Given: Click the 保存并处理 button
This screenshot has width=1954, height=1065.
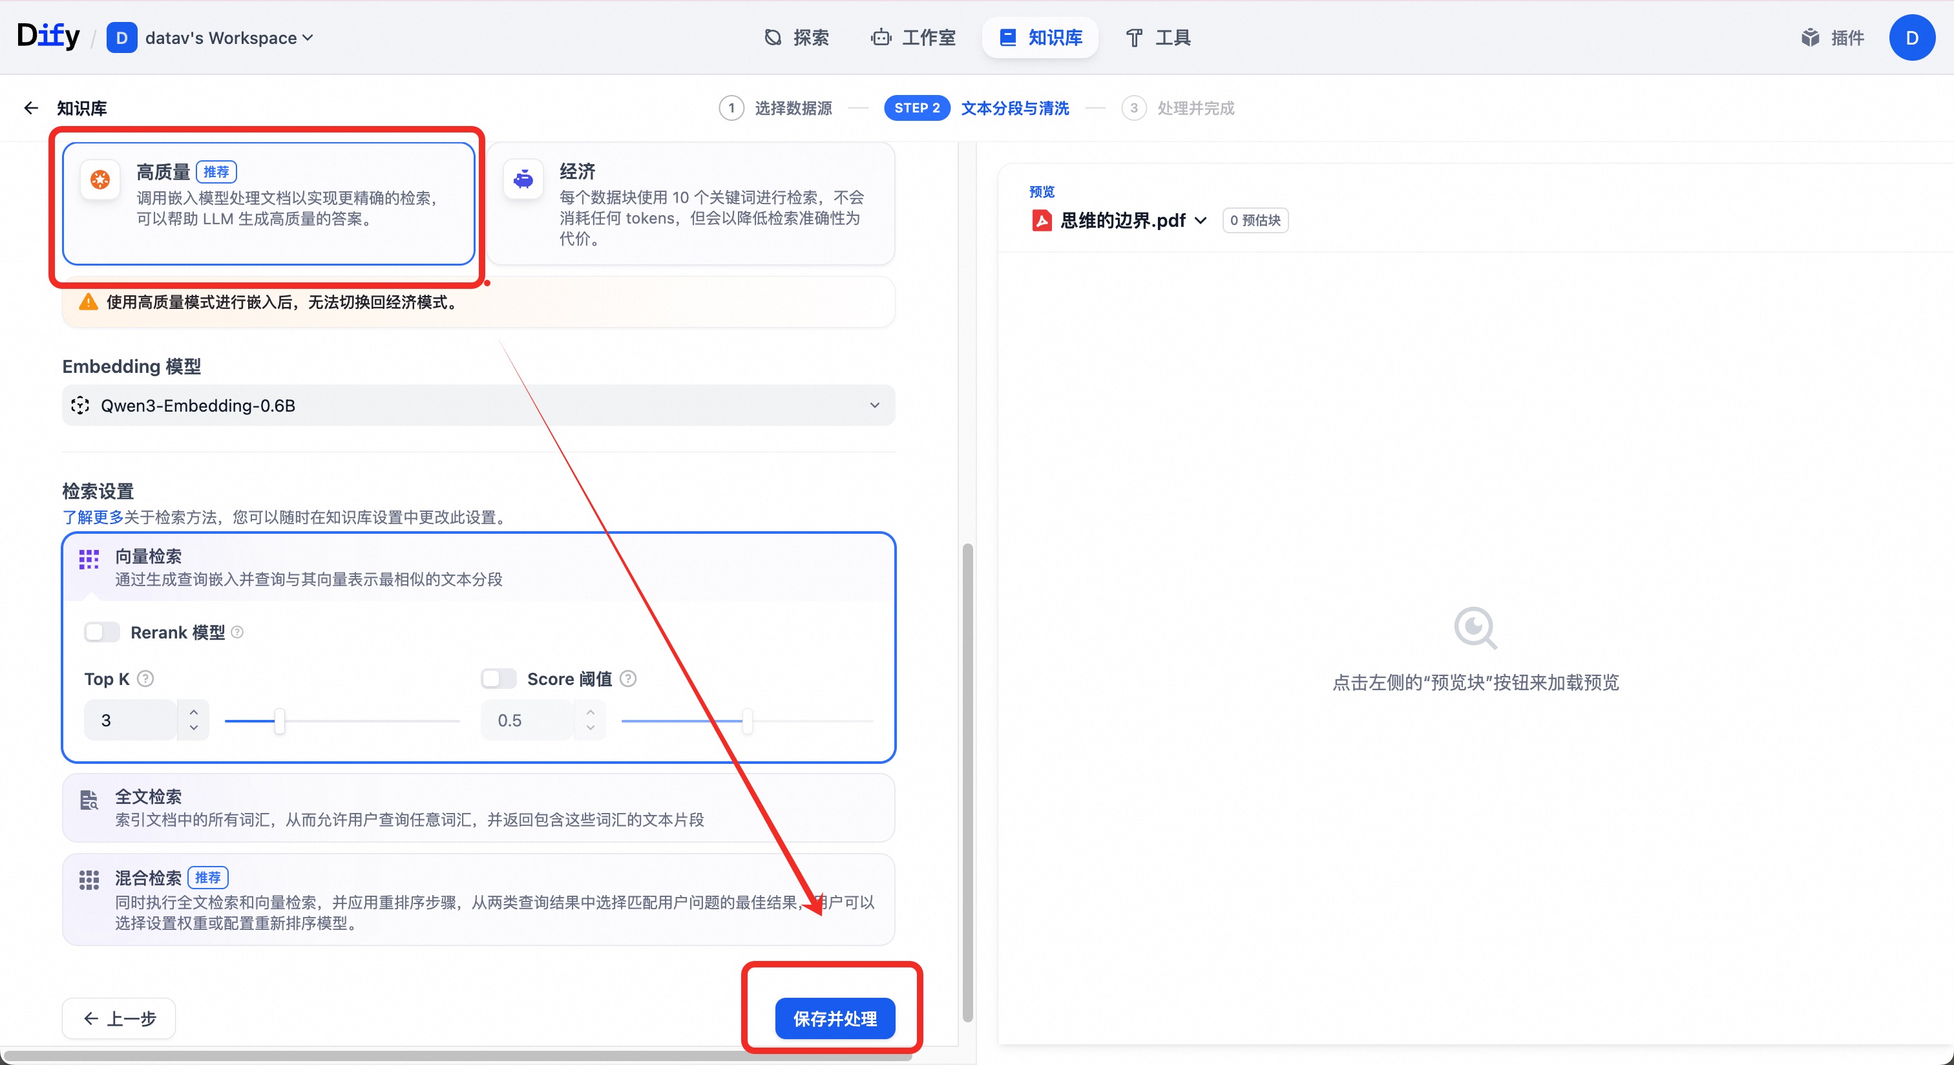Looking at the screenshot, I should [x=834, y=1018].
